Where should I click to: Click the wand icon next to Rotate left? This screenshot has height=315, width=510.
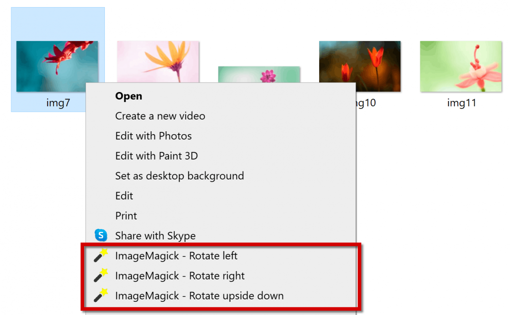(x=104, y=255)
